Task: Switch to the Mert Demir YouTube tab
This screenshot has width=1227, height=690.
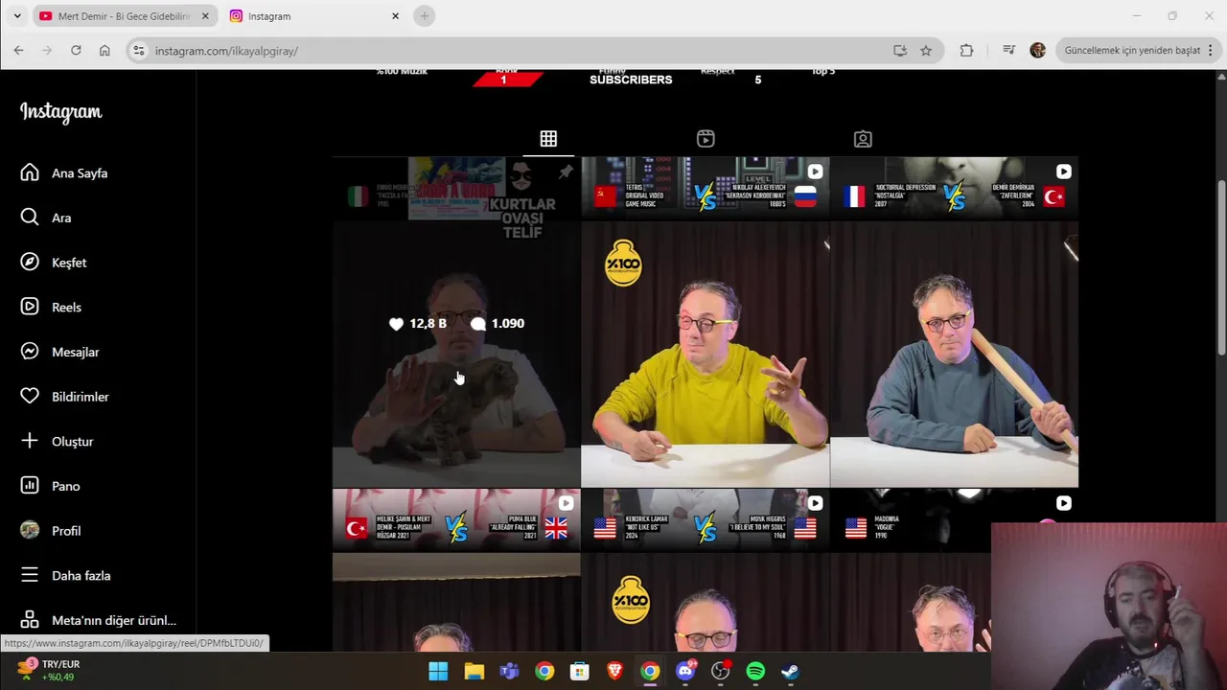Action: 123,16
